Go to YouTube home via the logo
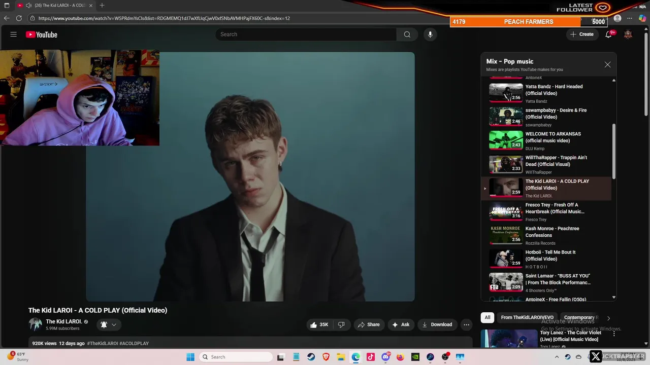650x365 pixels. 42,34
